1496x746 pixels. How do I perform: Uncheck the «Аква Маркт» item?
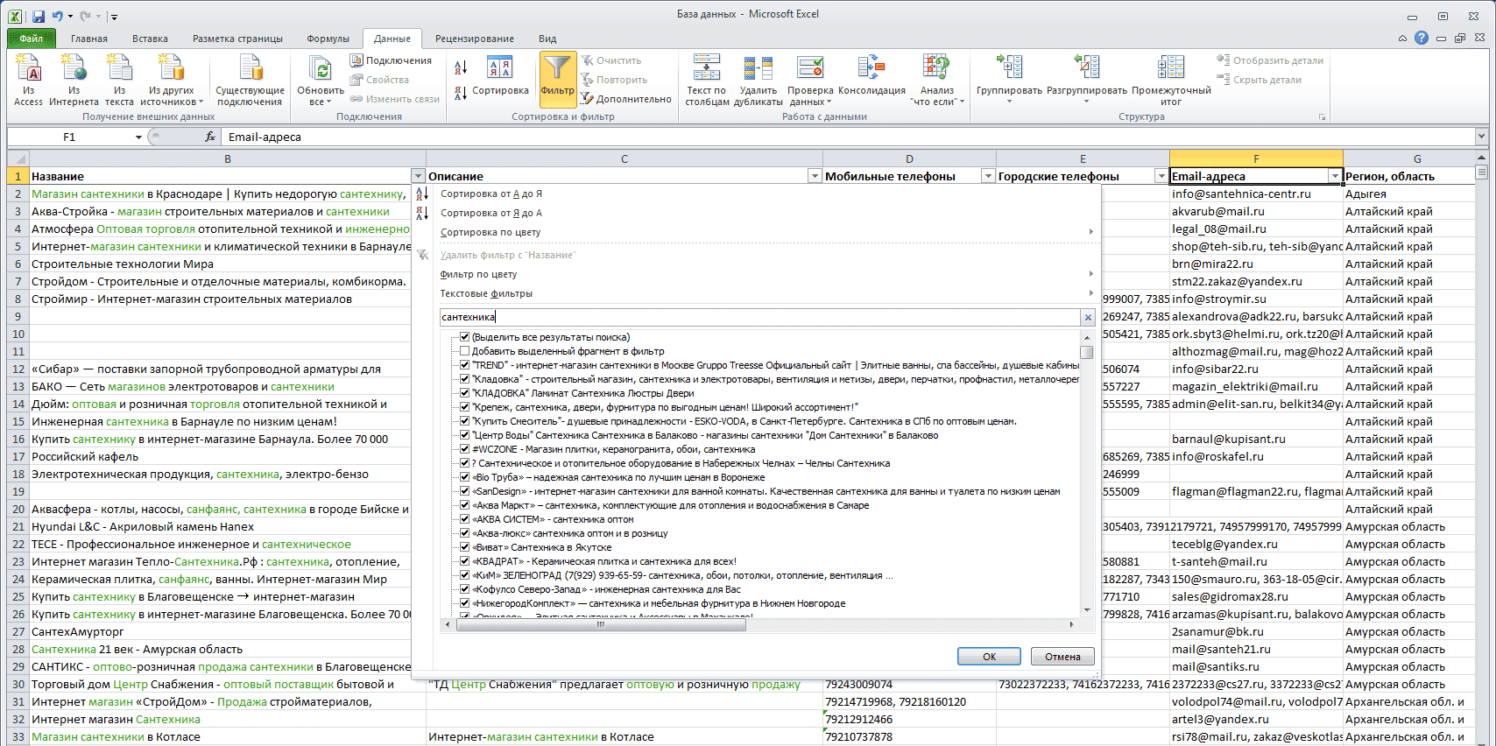pos(465,505)
